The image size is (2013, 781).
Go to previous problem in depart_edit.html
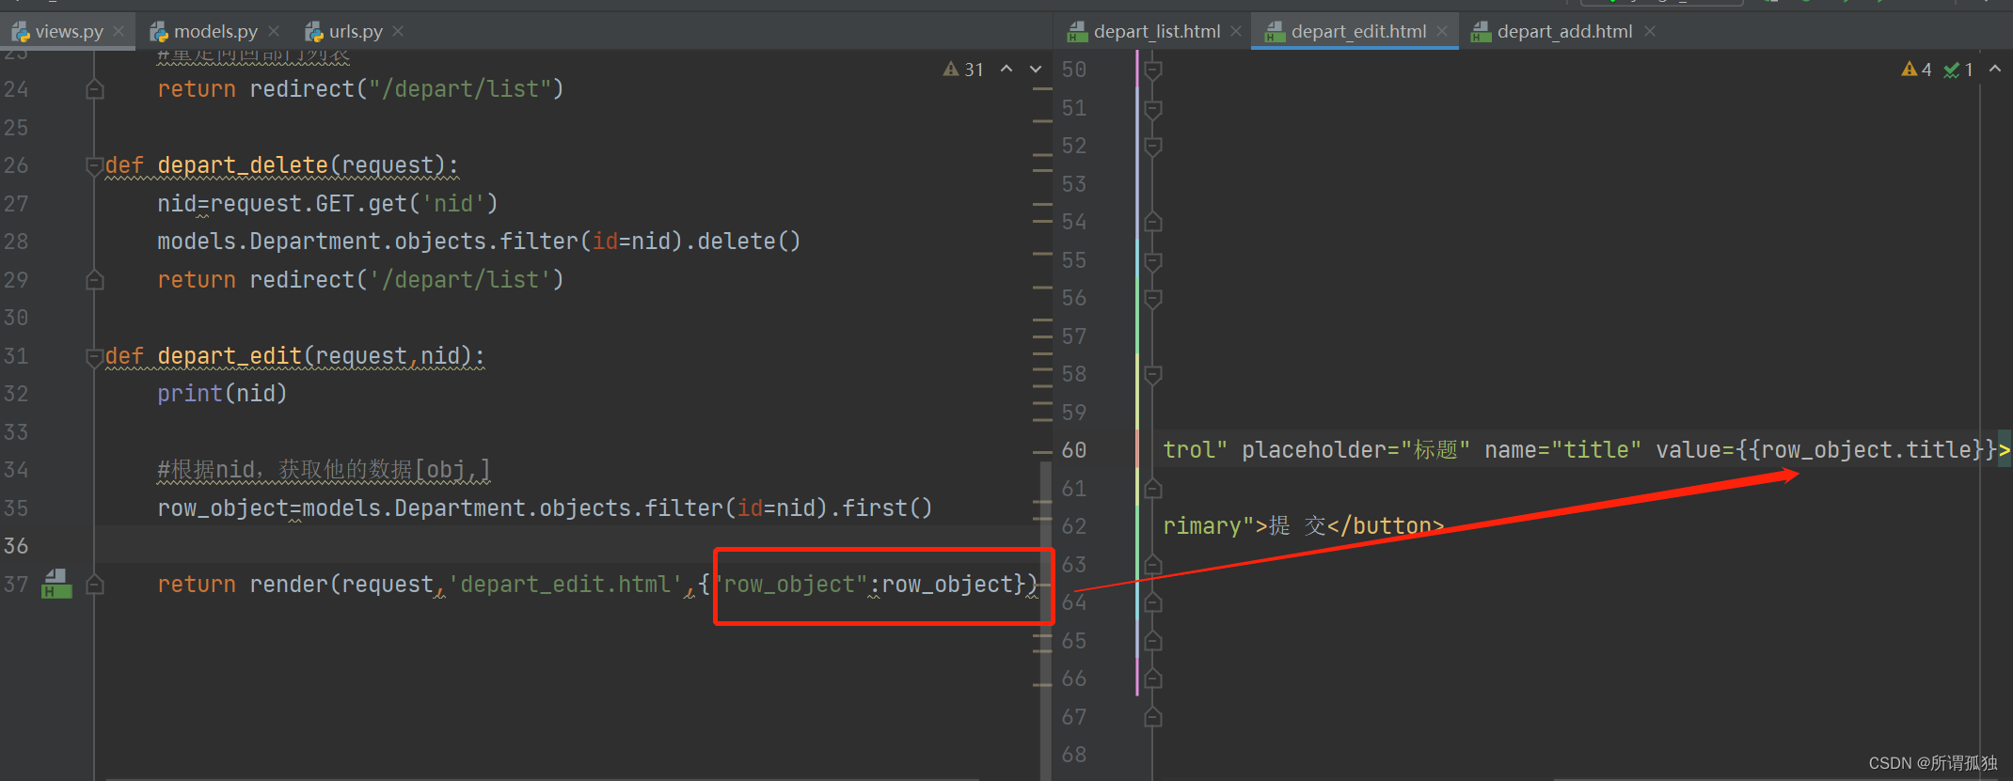pyautogui.click(x=1995, y=69)
